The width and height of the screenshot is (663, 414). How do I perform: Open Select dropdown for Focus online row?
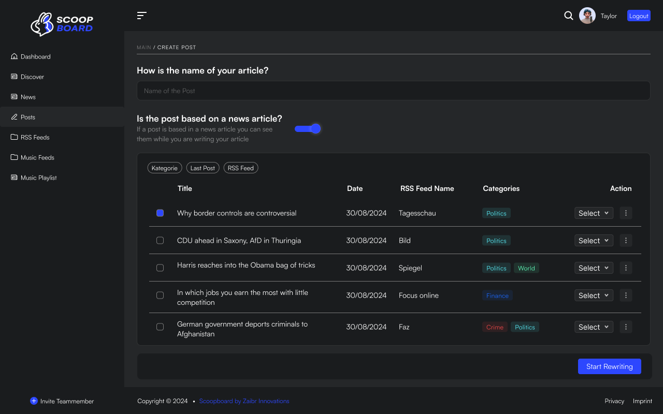594,295
